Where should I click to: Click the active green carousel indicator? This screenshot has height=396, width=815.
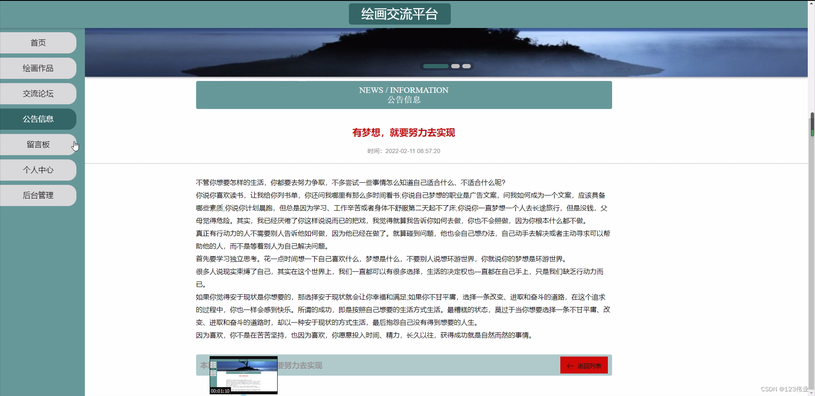tap(436, 66)
